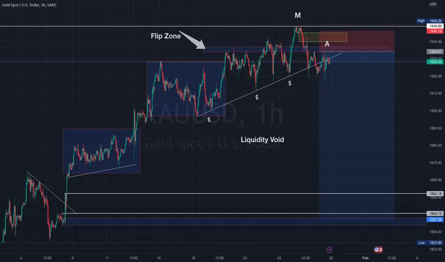This screenshot has width=445, height=262.
Task: Select the Liquidity Void text annotation
Action: pyautogui.click(x=262, y=140)
